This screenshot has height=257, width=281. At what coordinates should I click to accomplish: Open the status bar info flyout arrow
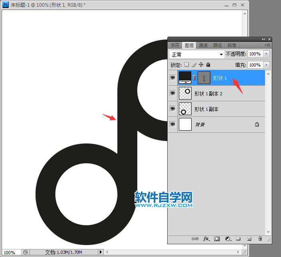coord(101,252)
